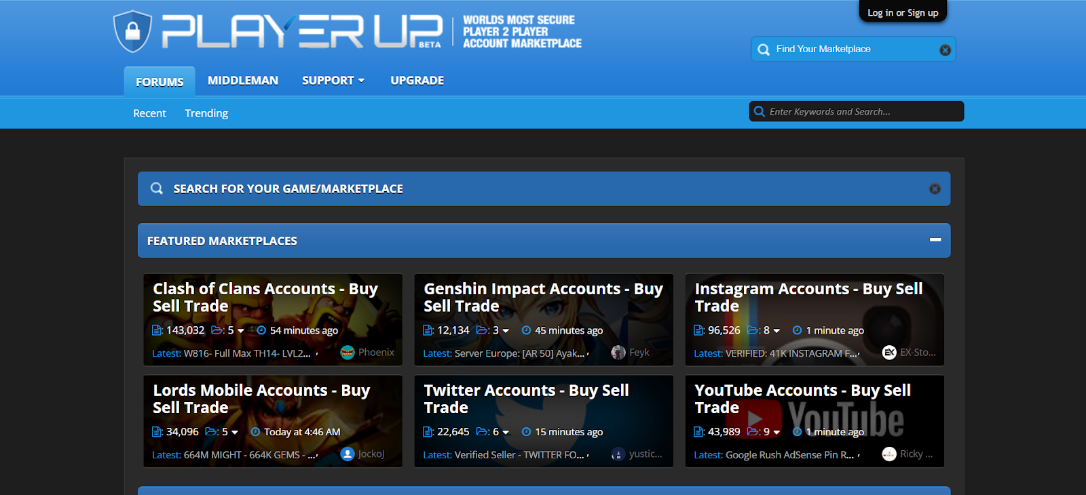Click the clock icon for Clash of Clans
The image size is (1086, 495).
point(261,330)
